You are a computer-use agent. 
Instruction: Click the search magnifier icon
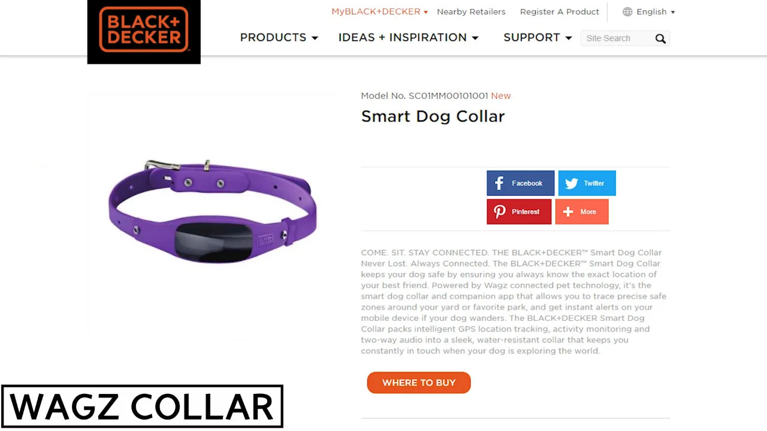click(660, 39)
